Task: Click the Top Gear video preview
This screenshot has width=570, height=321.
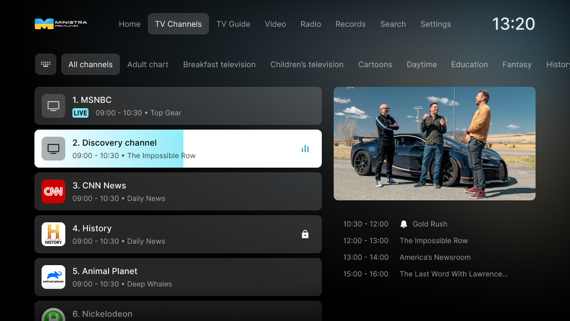Action: point(435,143)
